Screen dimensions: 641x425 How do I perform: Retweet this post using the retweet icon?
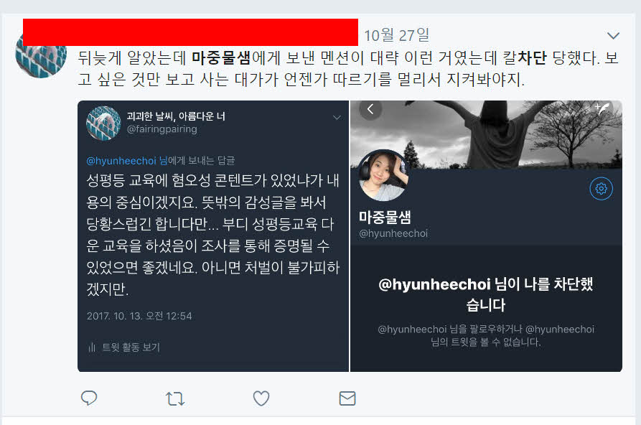pyautogui.click(x=175, y=398)
